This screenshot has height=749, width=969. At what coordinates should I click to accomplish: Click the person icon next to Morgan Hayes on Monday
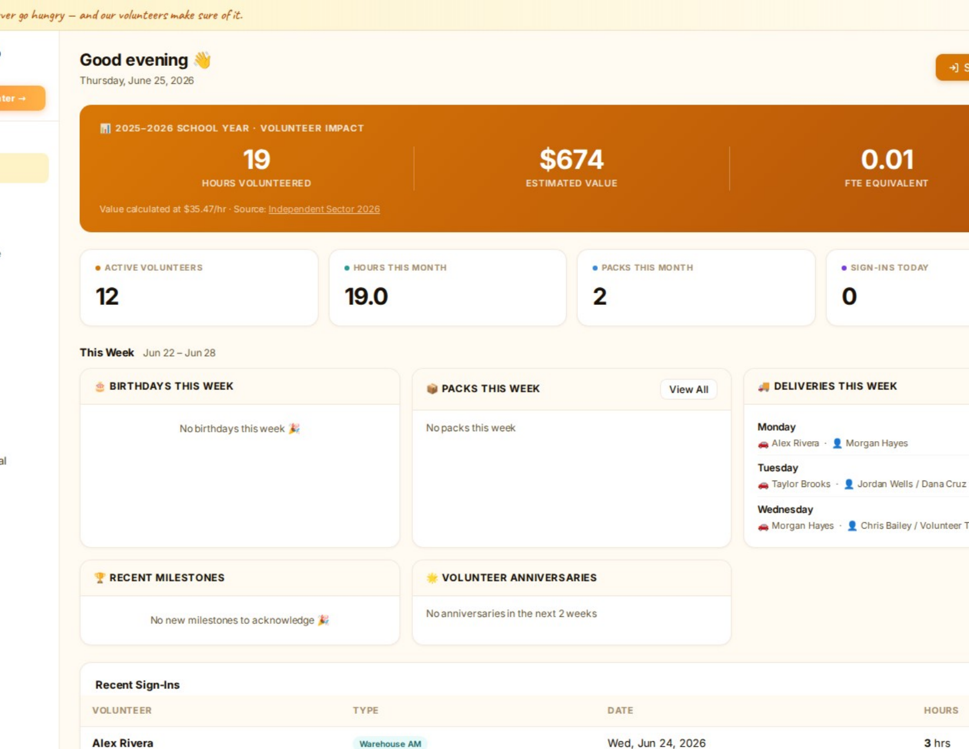click(837, 444)
